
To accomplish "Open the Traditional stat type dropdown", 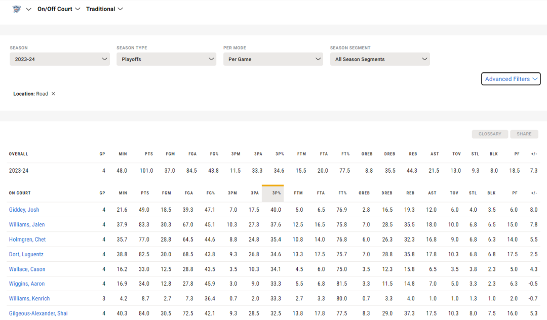I will click(x=104, y=9).
